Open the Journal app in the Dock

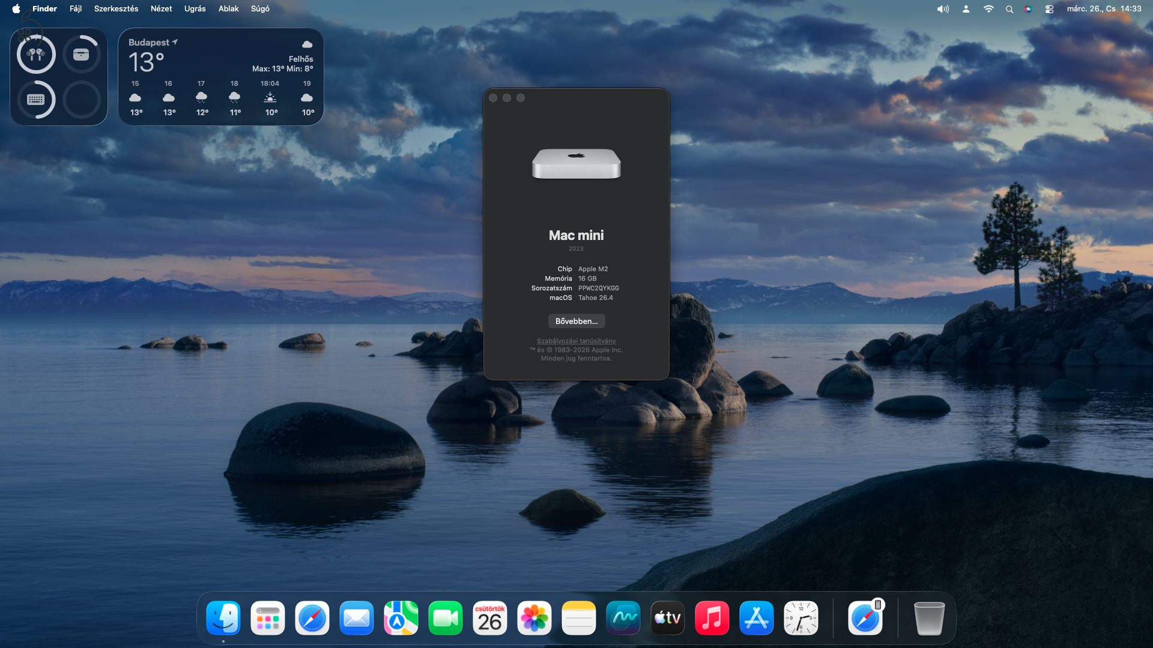[623, 617]
